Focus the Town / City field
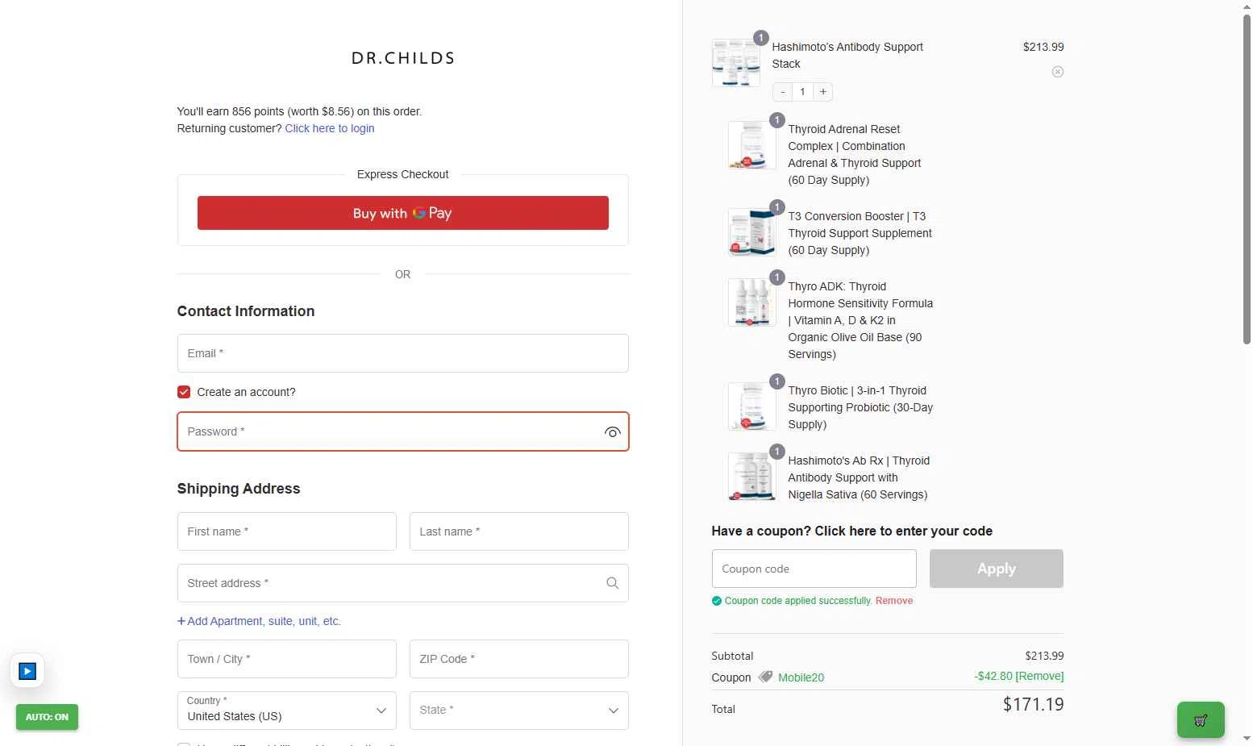The height and width of the screenshot is (746, 1253). (287, 659)
